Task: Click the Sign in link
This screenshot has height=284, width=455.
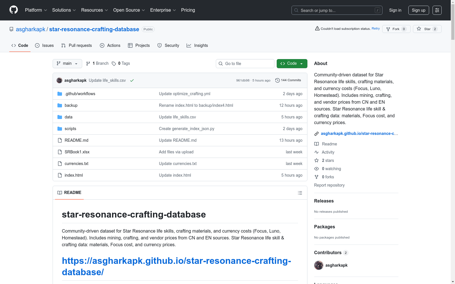Action: pyautogui.click(x=395, y=10)
